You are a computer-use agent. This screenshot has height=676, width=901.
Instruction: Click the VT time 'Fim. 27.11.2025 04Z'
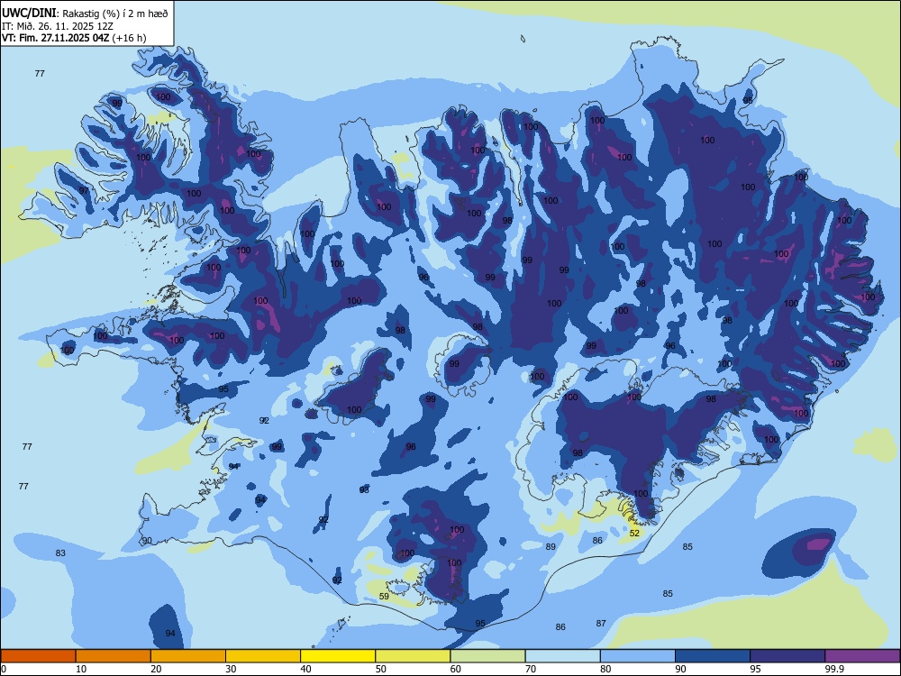point(63,38)
